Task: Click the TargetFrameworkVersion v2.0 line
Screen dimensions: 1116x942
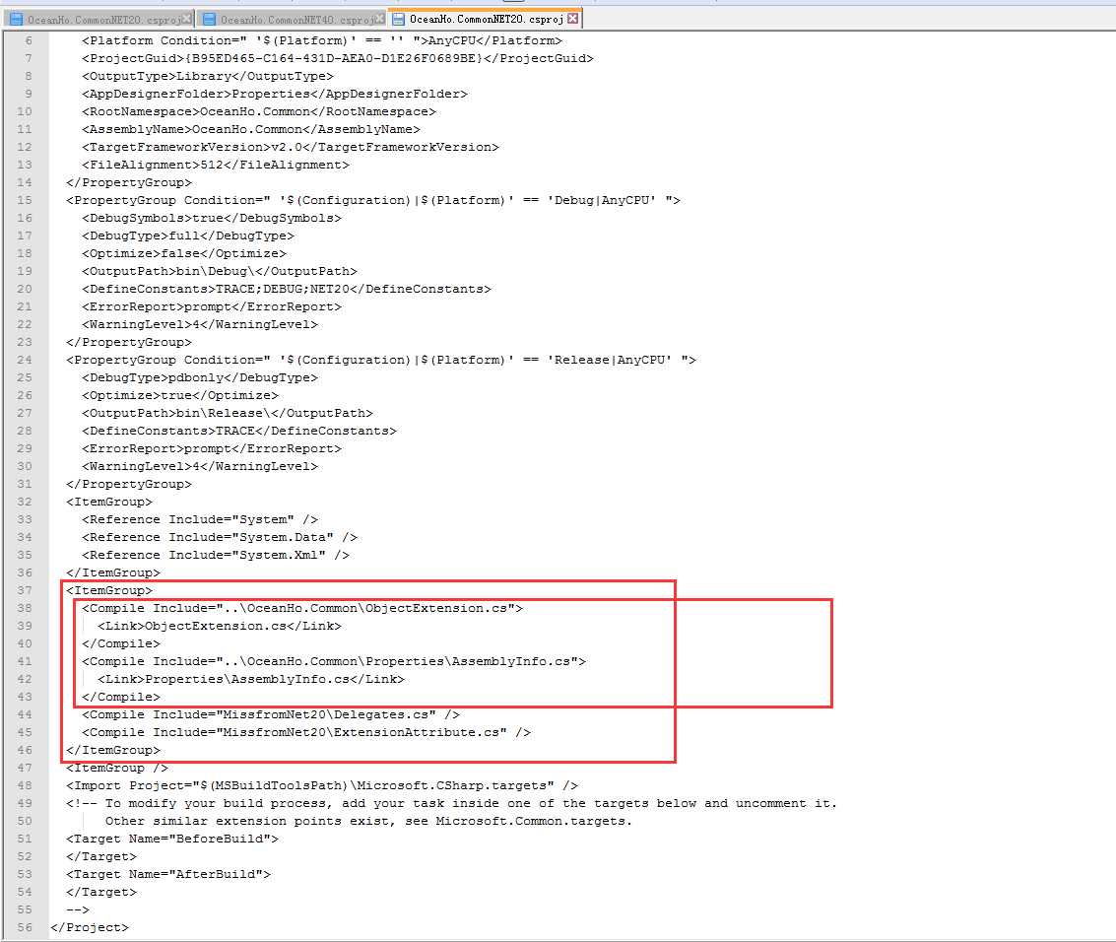Action: 290,147
